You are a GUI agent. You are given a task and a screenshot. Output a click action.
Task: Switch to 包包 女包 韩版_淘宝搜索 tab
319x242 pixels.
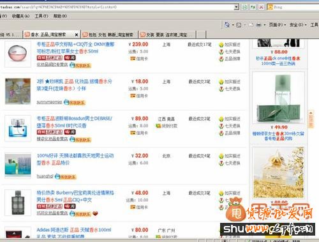tap(109, 34)
